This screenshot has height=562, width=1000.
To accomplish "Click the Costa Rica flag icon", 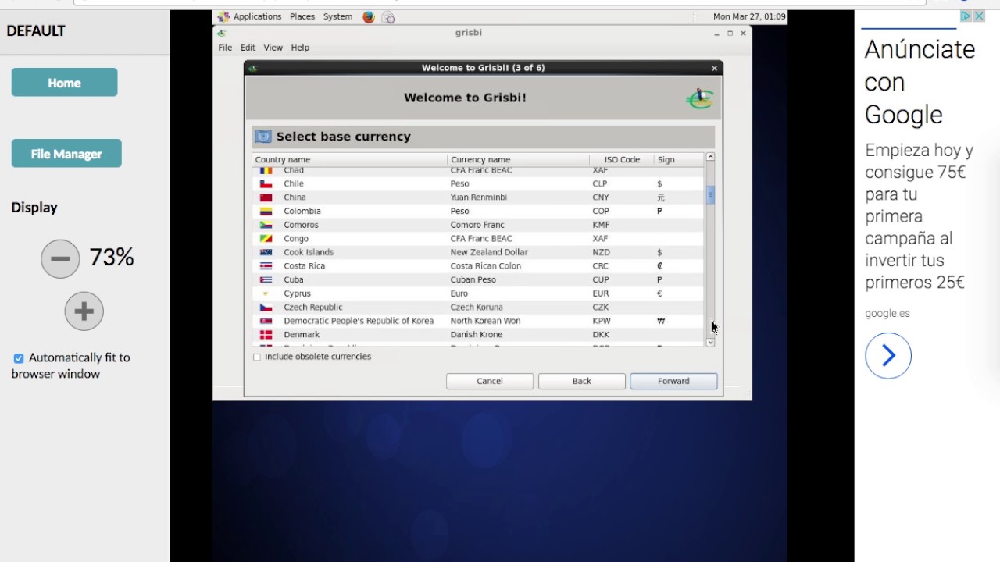I will [x=266, y=265].
